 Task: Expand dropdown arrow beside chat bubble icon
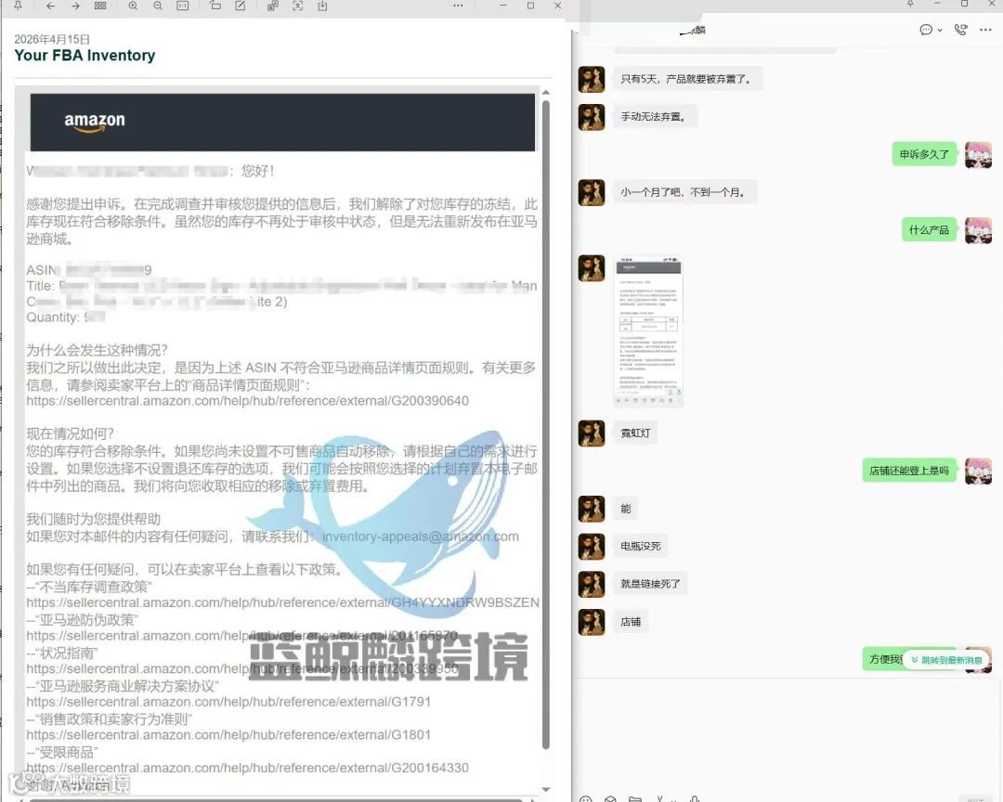coord(940,30)
